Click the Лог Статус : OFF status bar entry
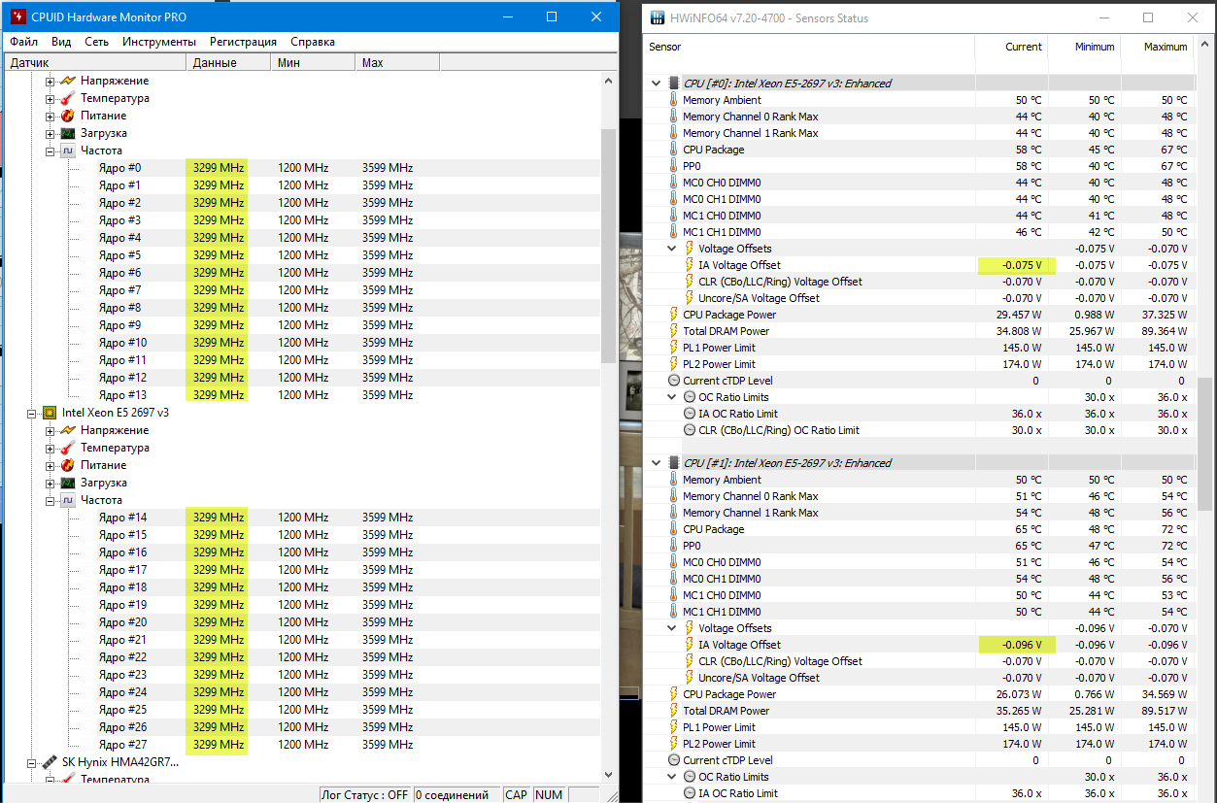The image size is (1217, 803). coord(365,795)
